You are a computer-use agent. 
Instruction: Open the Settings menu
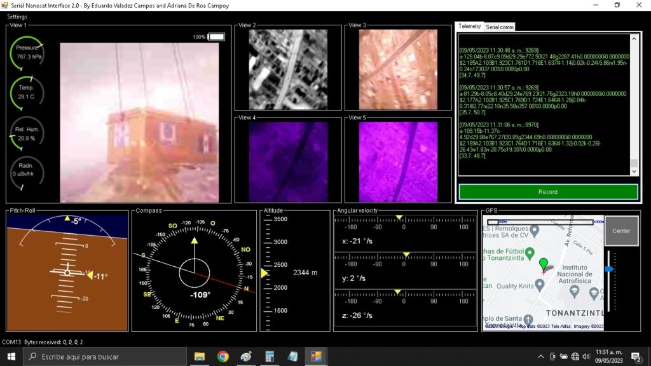tap(17, 17)
